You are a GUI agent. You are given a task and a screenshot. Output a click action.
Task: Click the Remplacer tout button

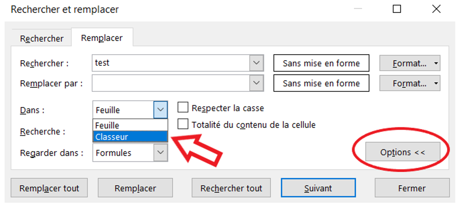tap(49, 188)
